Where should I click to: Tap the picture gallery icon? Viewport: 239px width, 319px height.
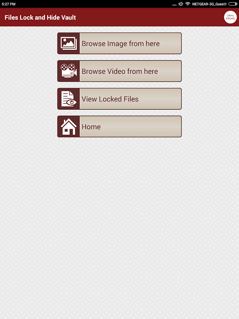pos(69,43)
